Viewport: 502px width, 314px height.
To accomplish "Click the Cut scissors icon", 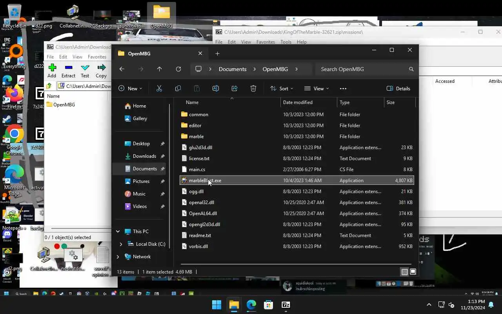I will 159,88.
